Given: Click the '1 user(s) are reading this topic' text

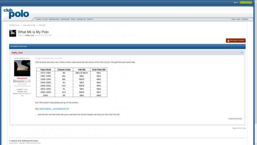Looking at the screenshot, I should click(x=24, y=141).
